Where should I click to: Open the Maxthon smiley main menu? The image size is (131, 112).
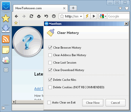point(6,6)
